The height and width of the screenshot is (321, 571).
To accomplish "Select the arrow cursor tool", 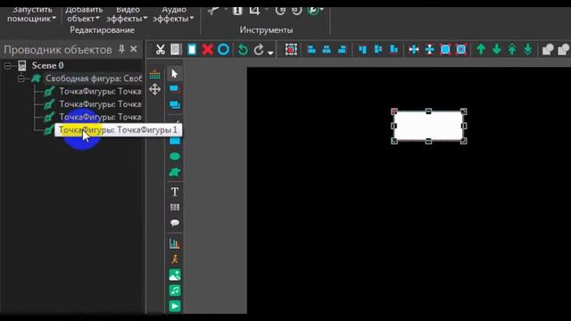I will pos(175,74).
